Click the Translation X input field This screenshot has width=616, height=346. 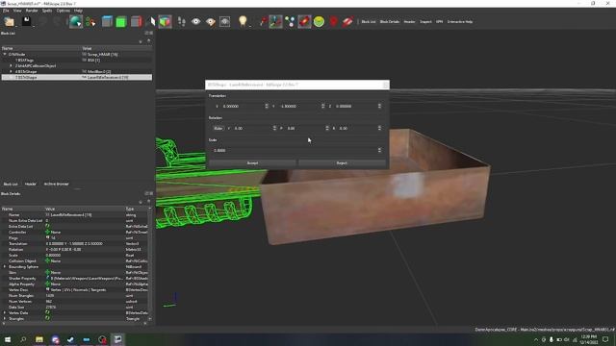click(x=243, y=107)
